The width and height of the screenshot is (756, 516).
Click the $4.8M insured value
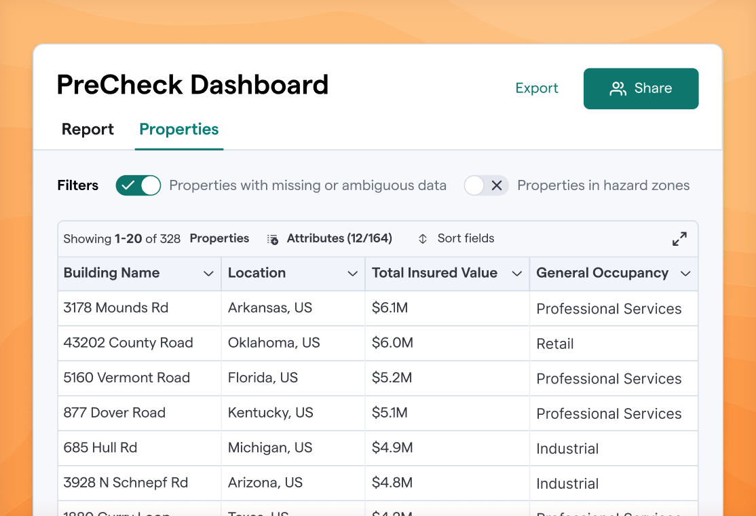pyautogui.click(x=392, y=483)
